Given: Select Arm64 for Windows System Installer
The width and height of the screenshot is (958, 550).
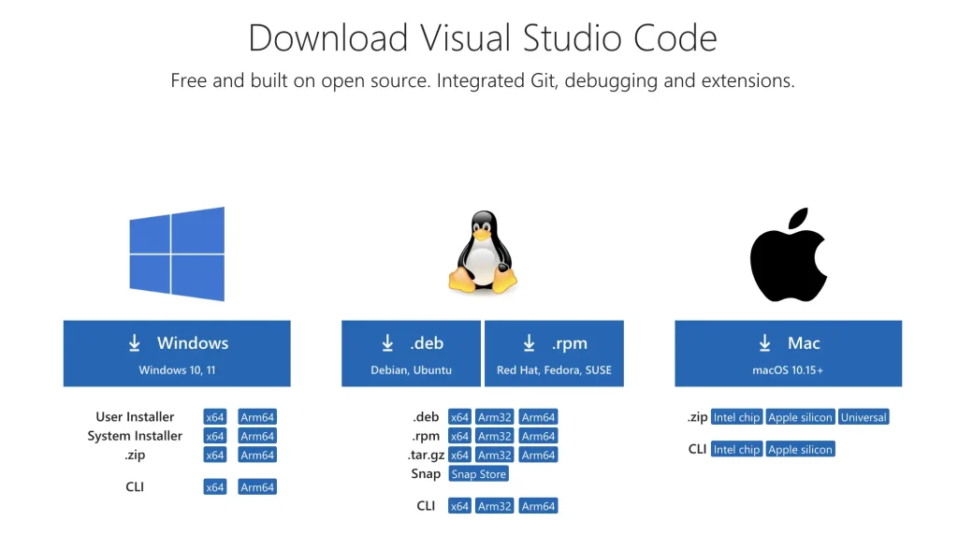Looking at the screenshot, I should coord(257,436).
